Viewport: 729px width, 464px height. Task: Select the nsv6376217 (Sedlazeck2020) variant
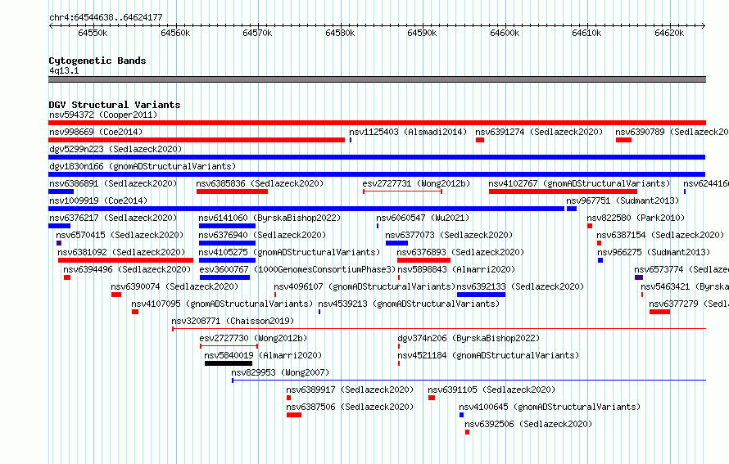click(113, 218)
